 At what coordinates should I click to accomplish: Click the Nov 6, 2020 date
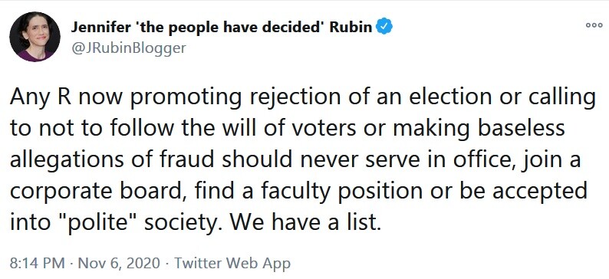coord(119,264)
